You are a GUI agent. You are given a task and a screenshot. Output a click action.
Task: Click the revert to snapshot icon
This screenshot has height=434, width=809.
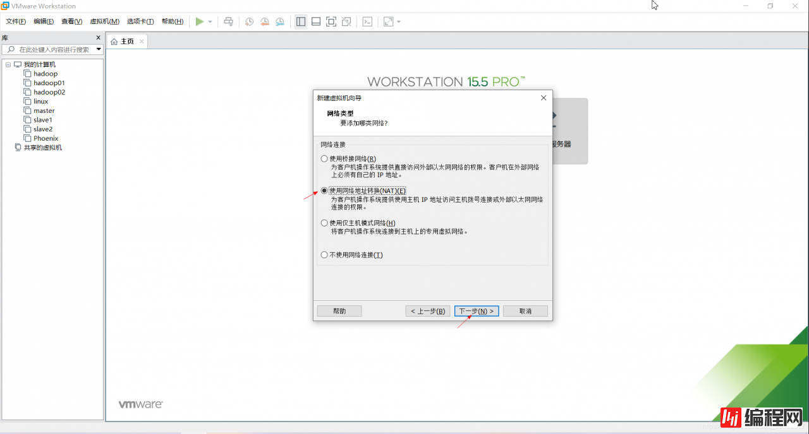click(265, 21)
